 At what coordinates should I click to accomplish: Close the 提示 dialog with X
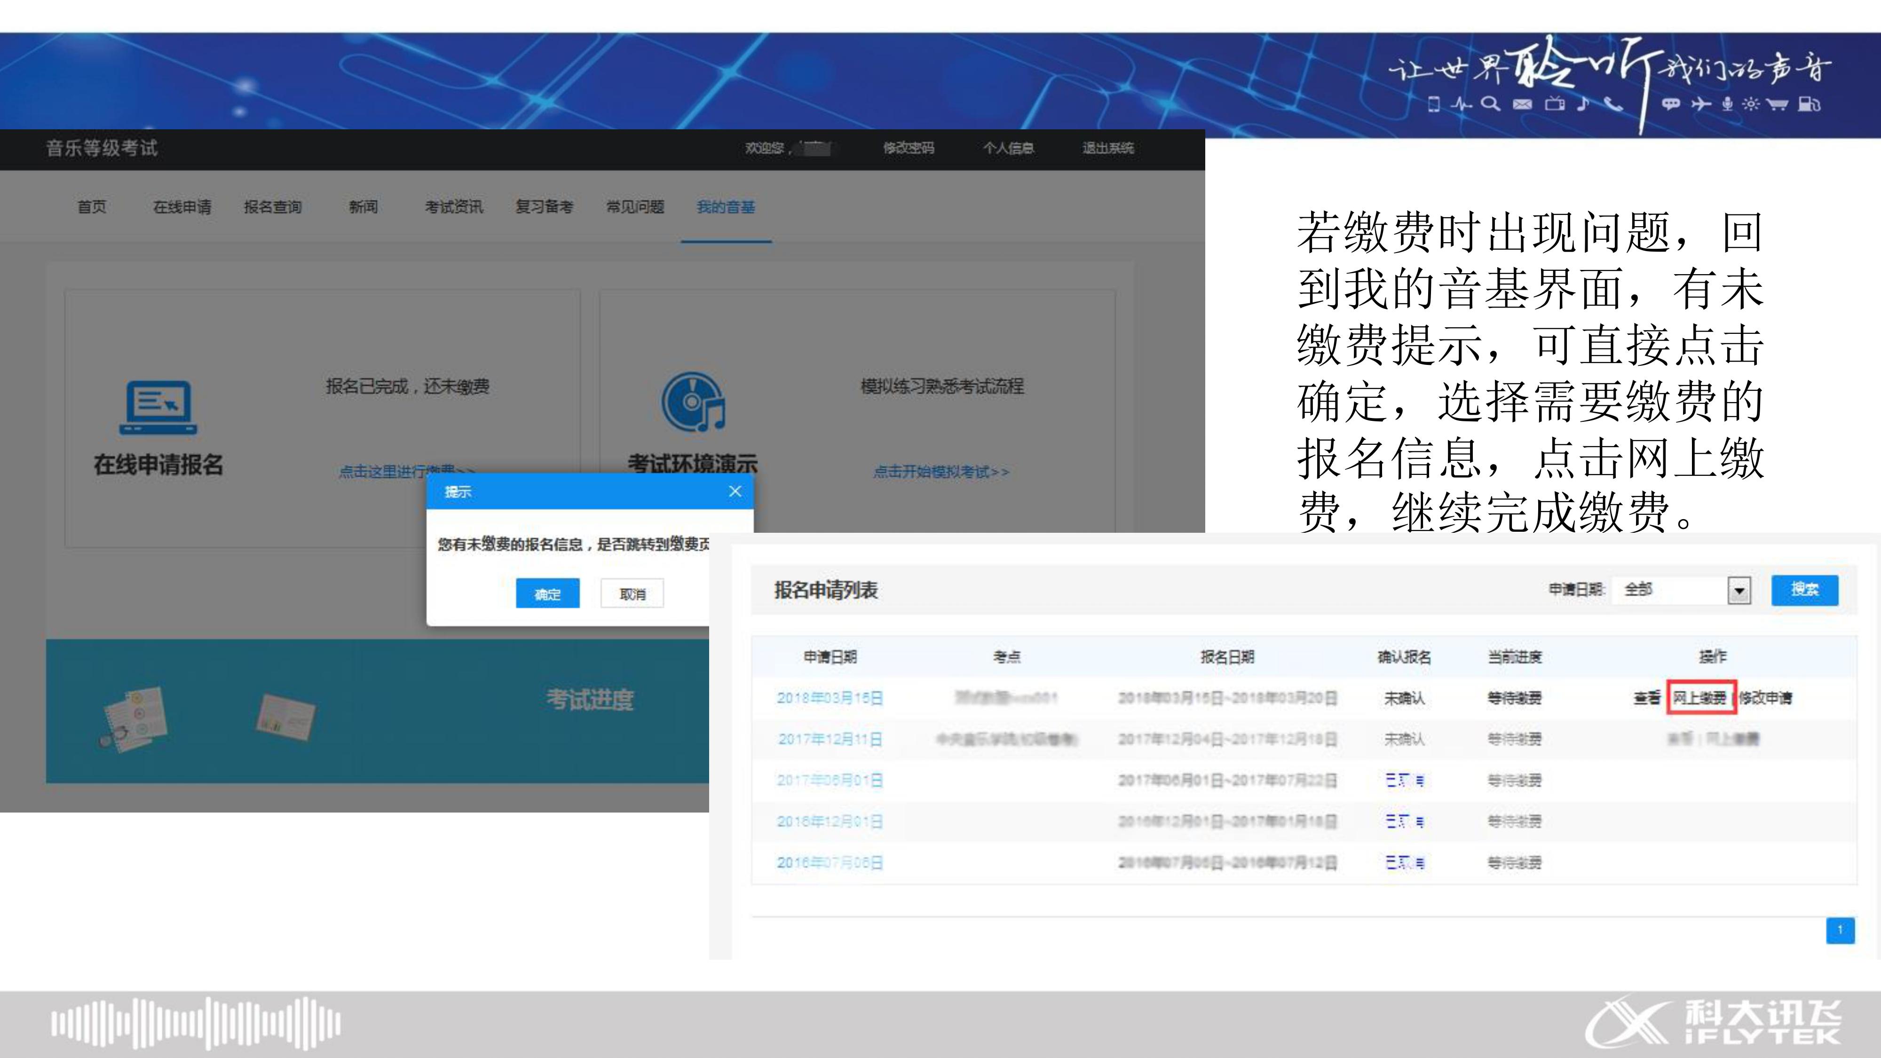735,491
